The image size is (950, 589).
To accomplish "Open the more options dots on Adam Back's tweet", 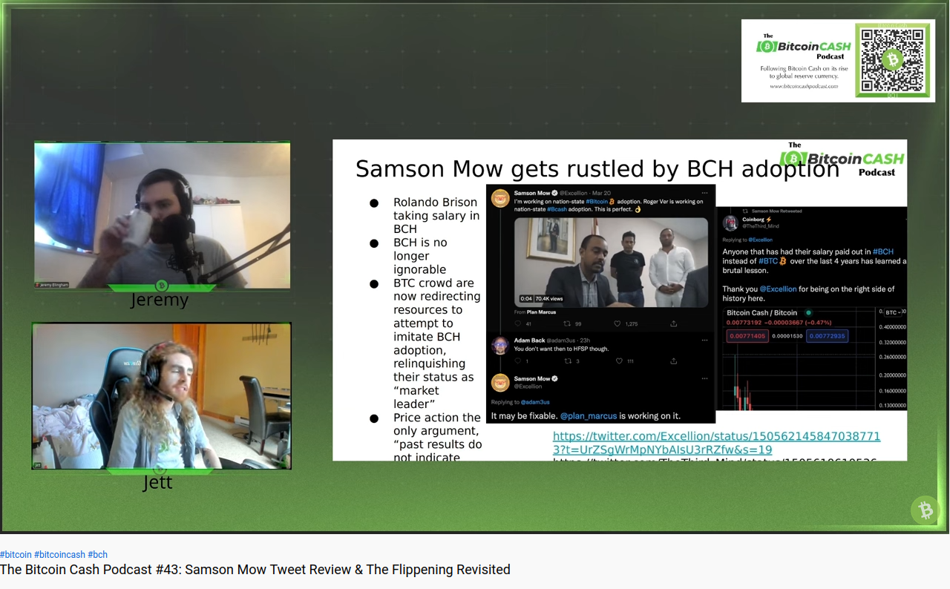I will click(704, 340).
